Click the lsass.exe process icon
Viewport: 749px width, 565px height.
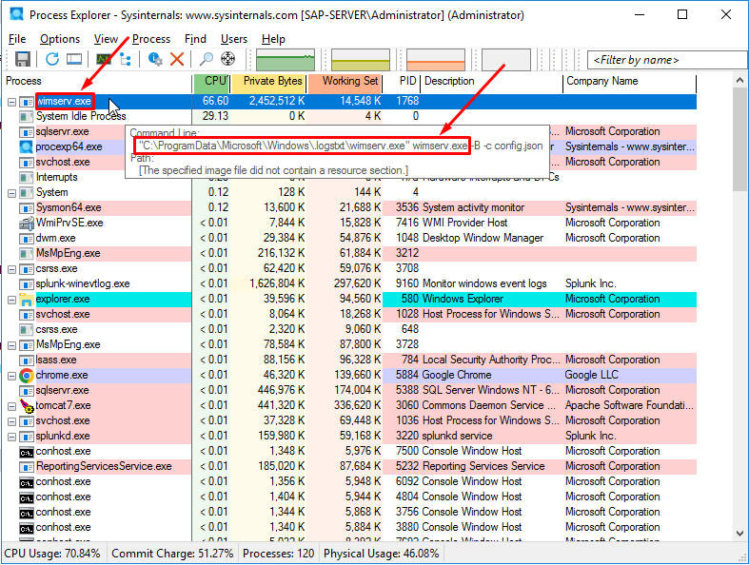(x=27, y=360)
